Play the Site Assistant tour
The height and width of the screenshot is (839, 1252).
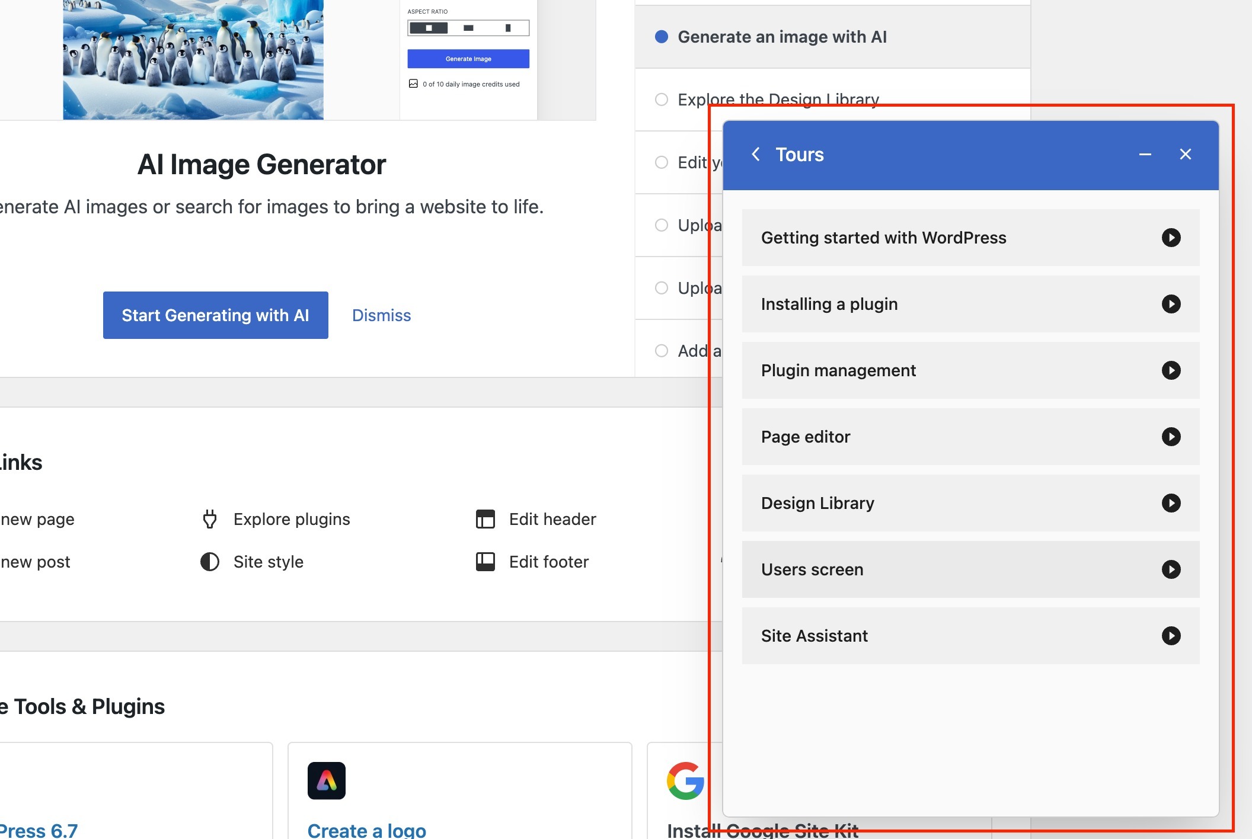click(1171, 636)
